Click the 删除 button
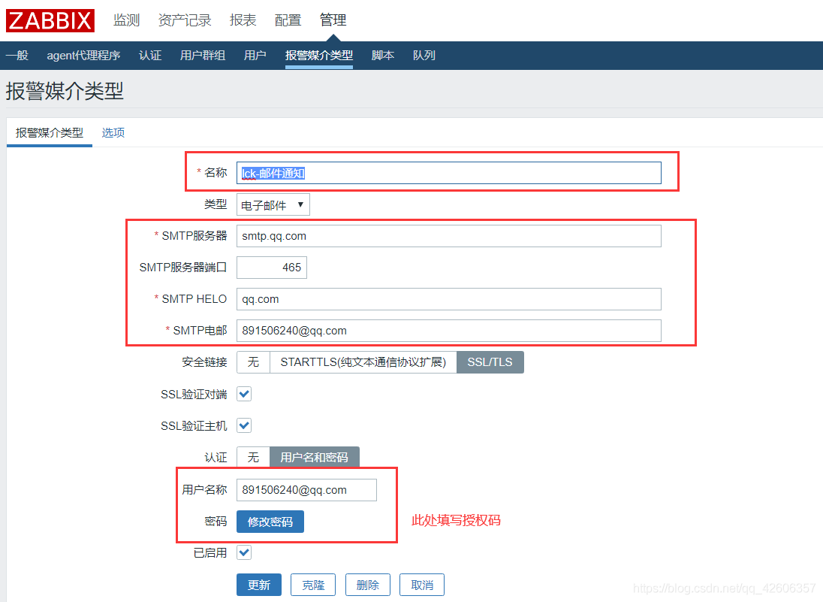The height and width of the screenshot is (602, 823). (x=367, y=585)
